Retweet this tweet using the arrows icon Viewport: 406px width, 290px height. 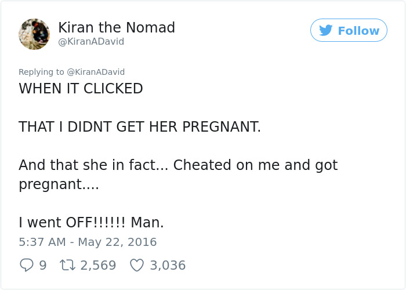coord(67,265)
